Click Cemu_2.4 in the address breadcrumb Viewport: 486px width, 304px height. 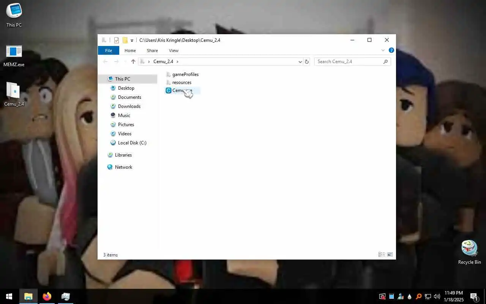pos(163,62)
